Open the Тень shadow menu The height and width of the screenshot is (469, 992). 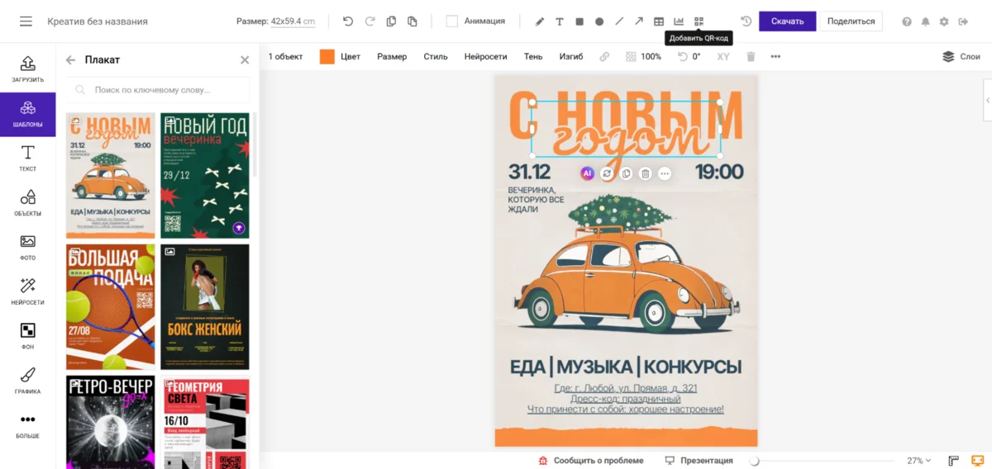coord(533,57)
